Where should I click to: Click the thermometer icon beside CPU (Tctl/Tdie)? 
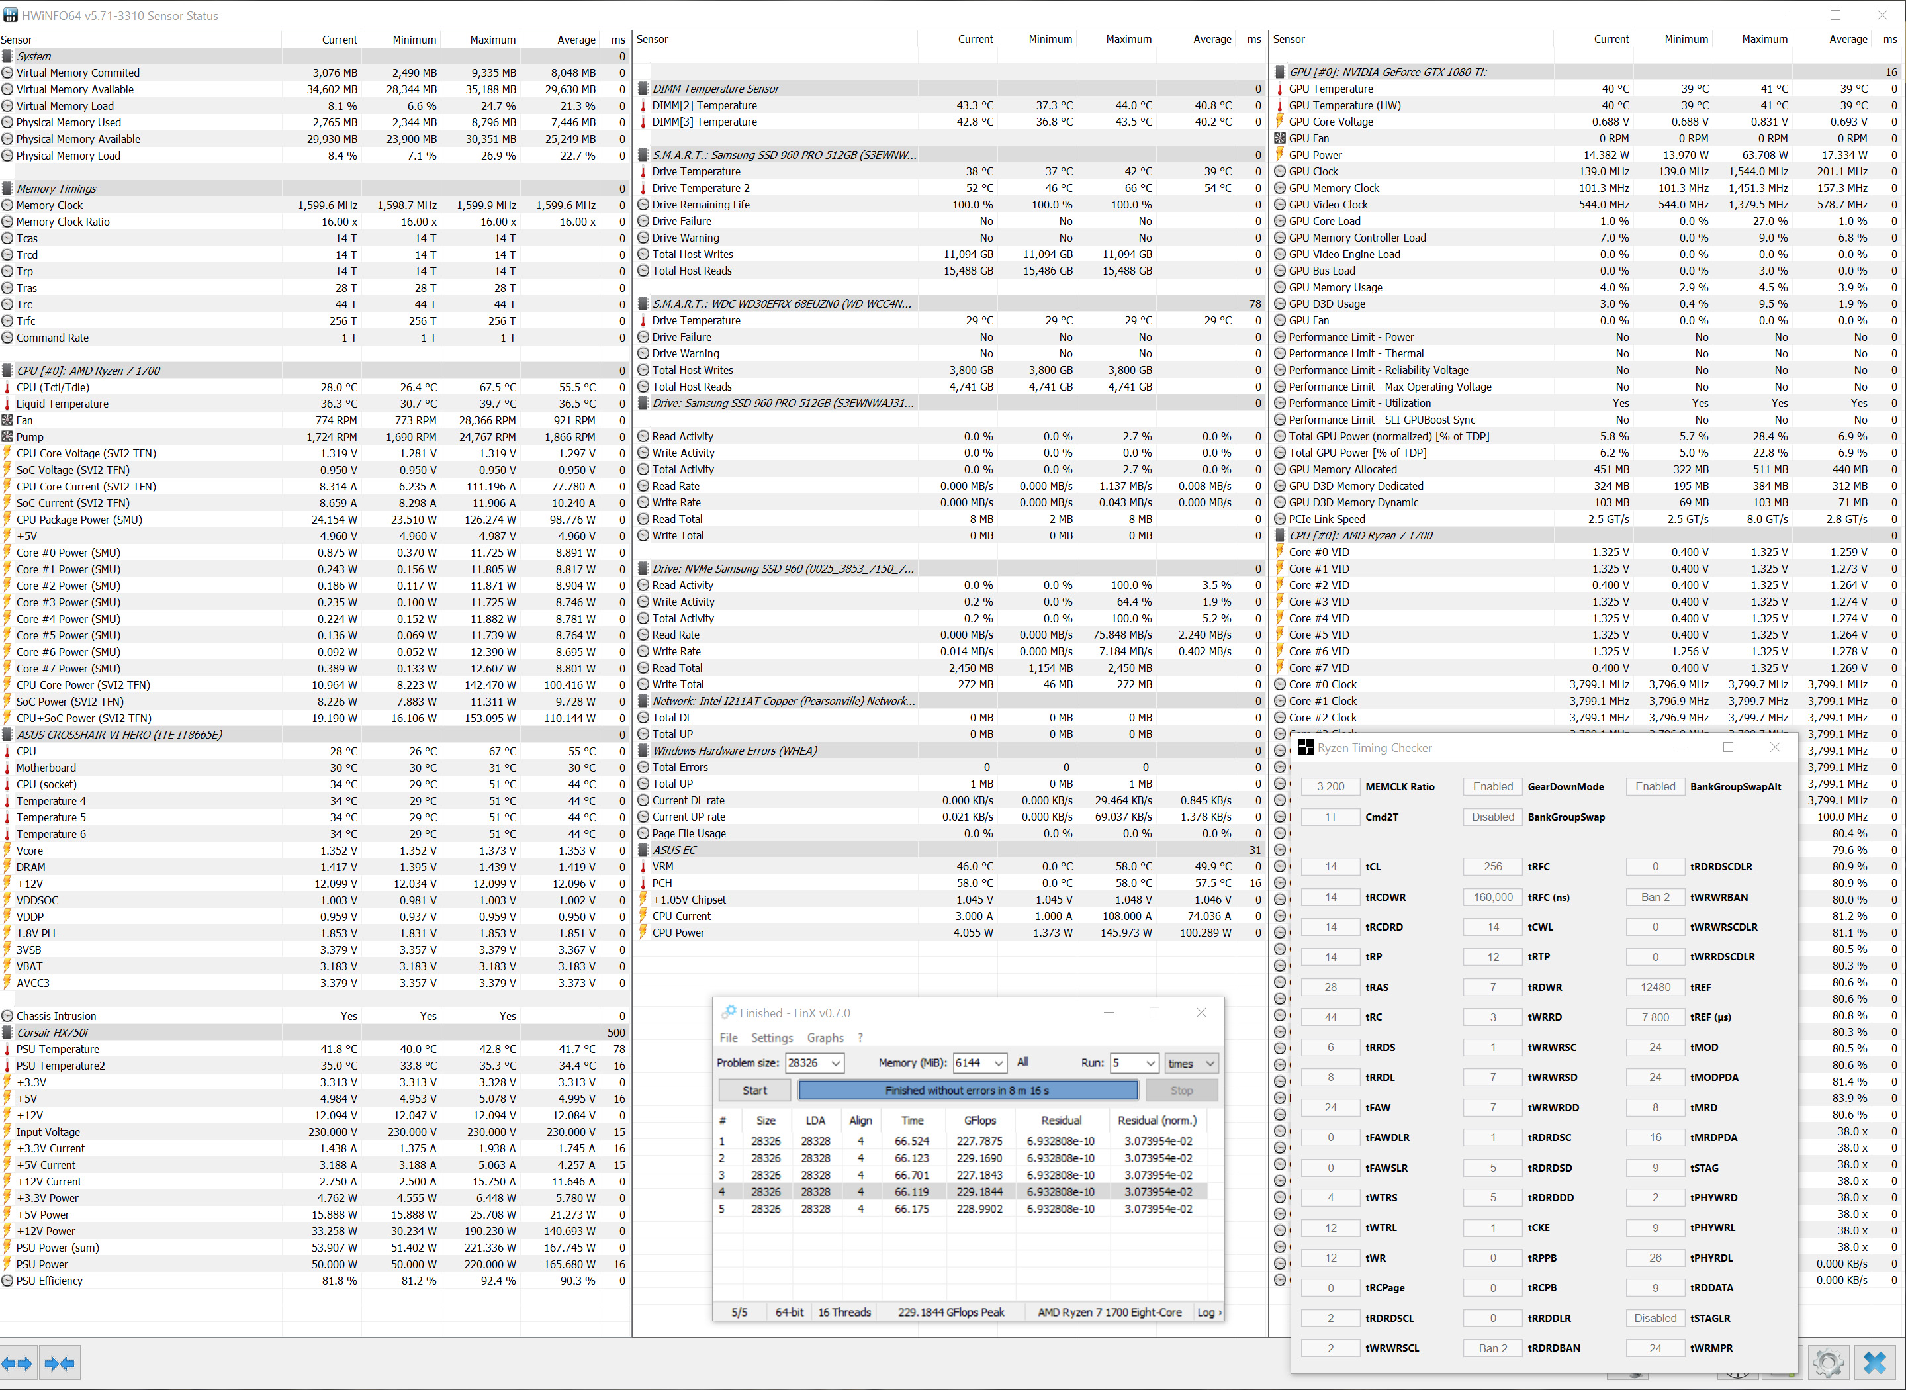(x=7, y=387)
